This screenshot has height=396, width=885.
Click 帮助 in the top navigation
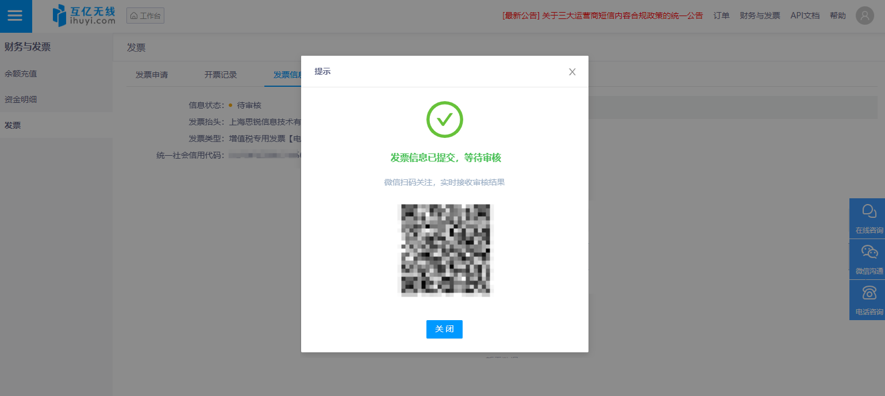(837, 16)
